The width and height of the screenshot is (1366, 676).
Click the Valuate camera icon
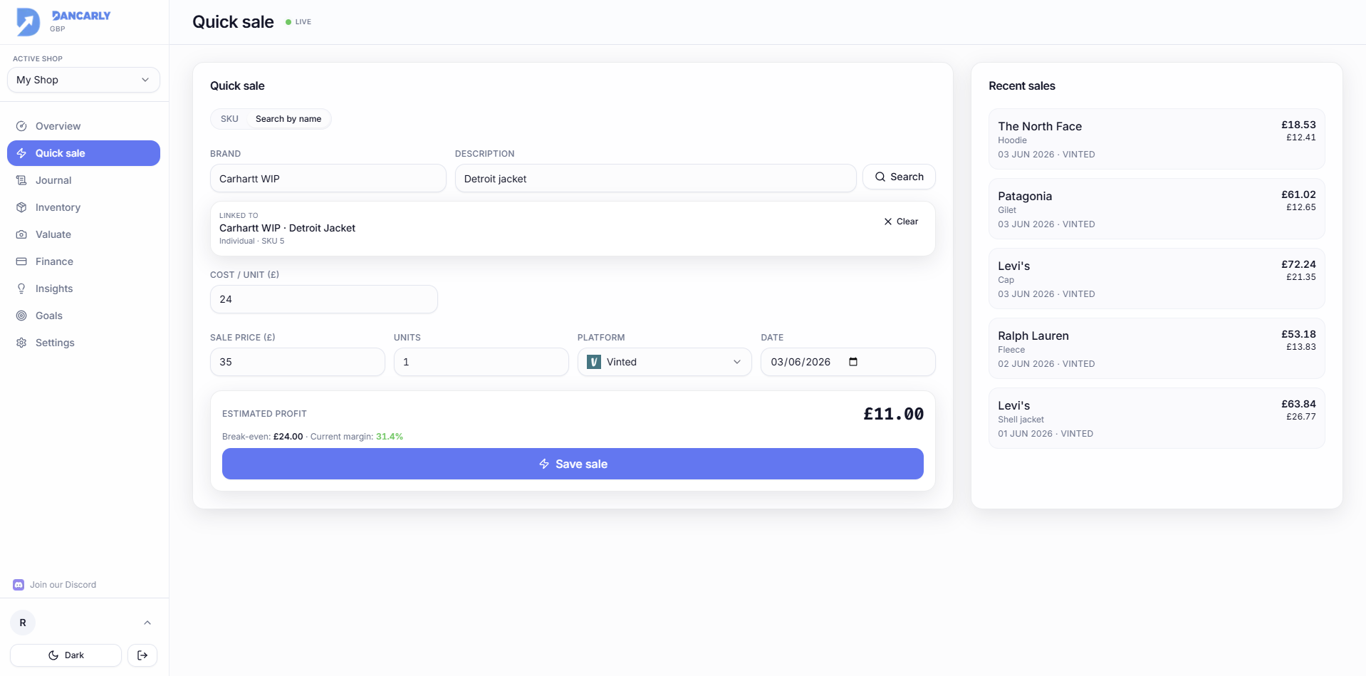point(21,234)
